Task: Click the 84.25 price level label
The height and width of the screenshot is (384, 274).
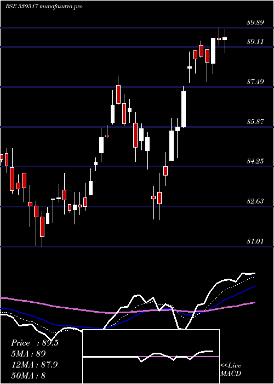Action: 255,161
